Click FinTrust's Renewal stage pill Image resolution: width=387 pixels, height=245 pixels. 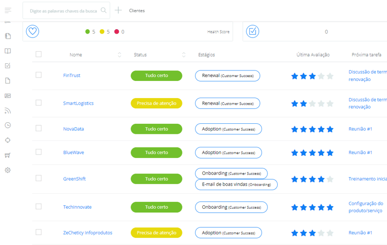[x=228, y=75]
